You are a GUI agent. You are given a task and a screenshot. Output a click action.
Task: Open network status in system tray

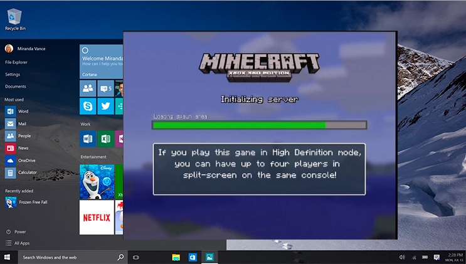pos(414,258)
